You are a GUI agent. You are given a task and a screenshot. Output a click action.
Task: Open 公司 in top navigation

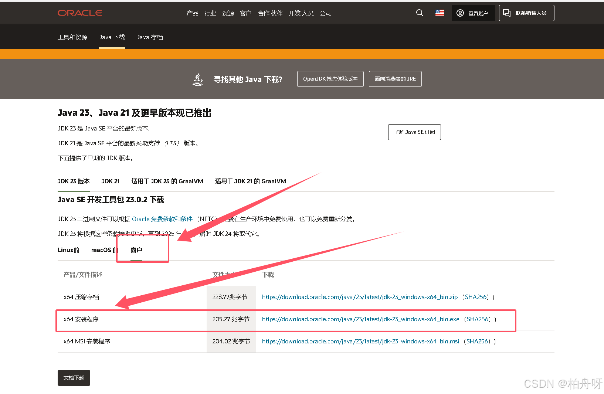click(326, 13)
